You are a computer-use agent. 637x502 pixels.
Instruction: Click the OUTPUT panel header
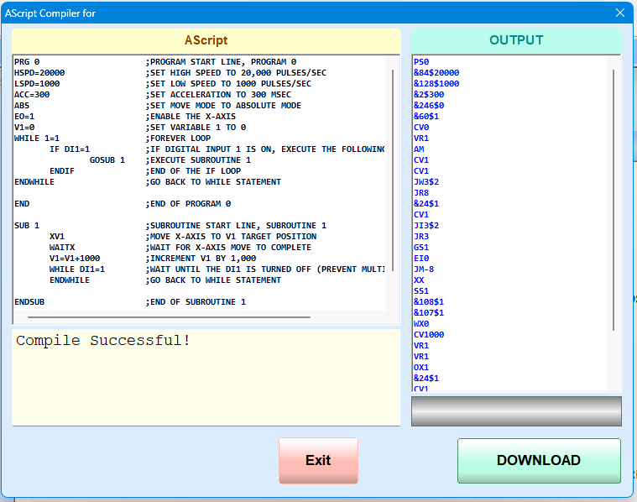(x=516, y=40)
